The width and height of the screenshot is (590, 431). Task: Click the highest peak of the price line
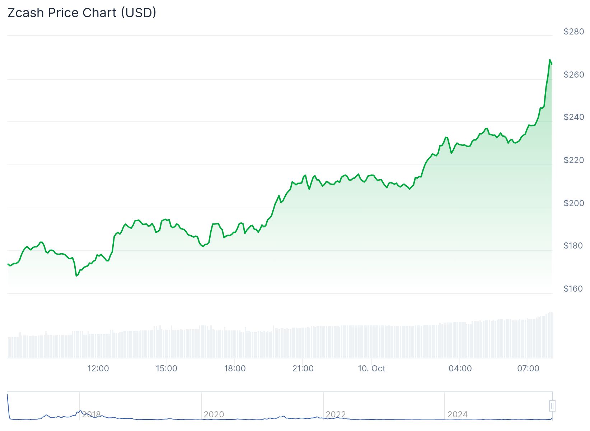(550, 60)
